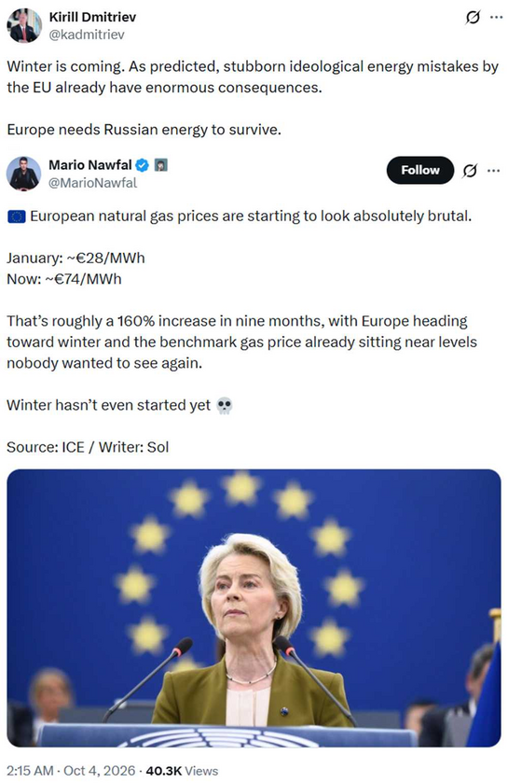508x783 pixels.
Task: Open @kadmitriev handle link
Action: point(87,35)
